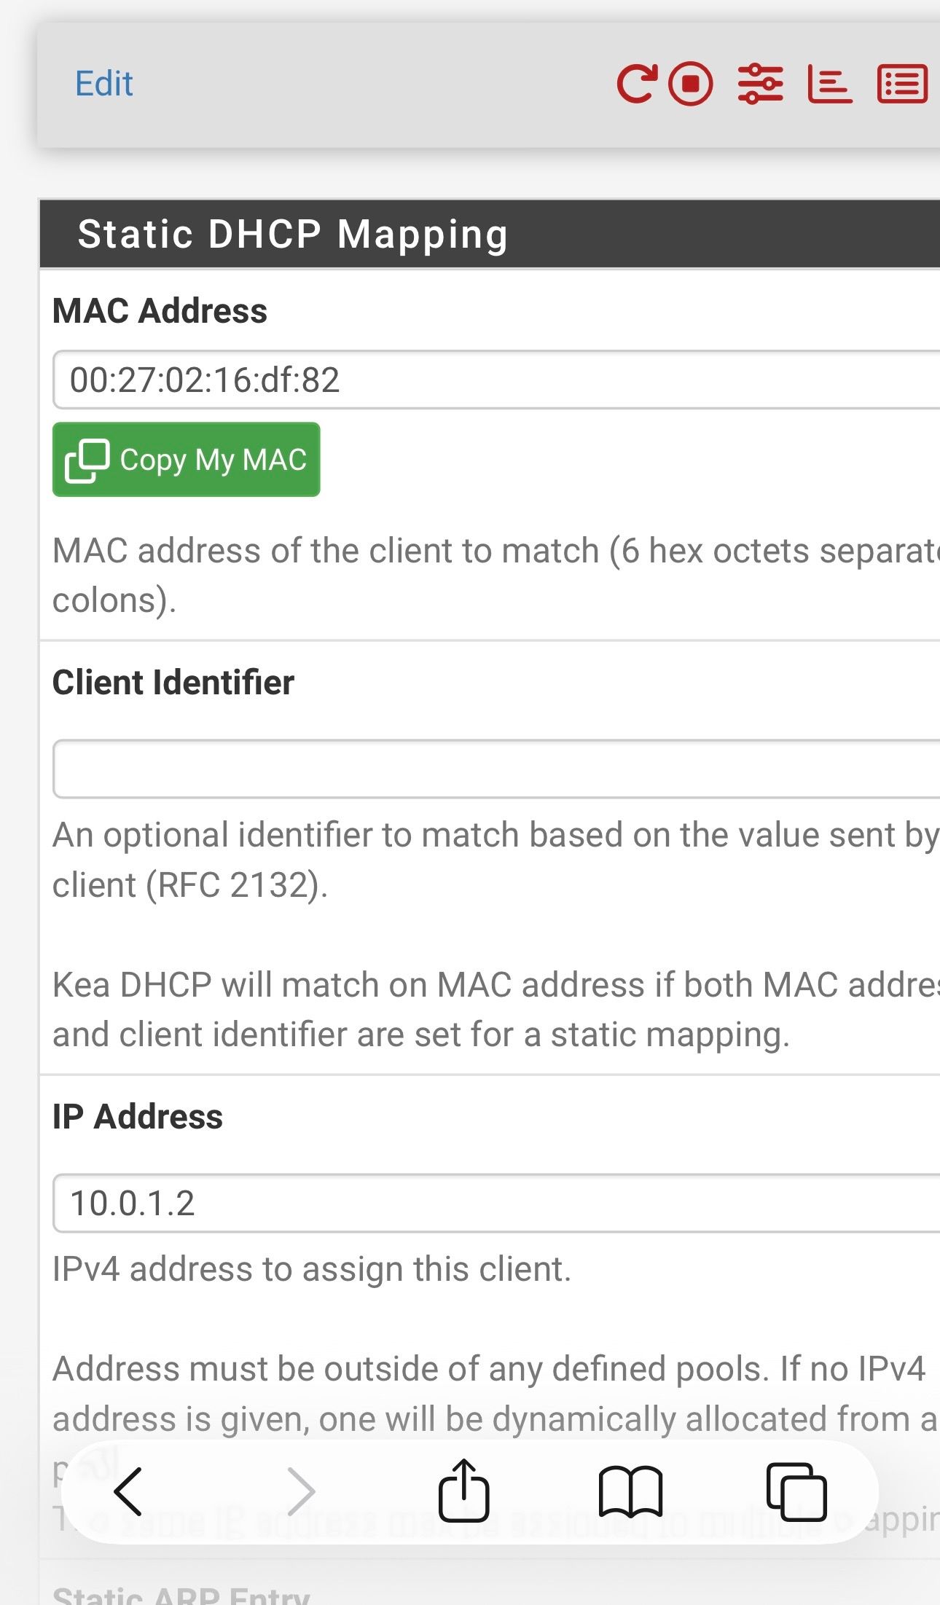Click the IP Address label
Image resolution: width=940 pixels, height=1605 pixels.
[138, 1116]
